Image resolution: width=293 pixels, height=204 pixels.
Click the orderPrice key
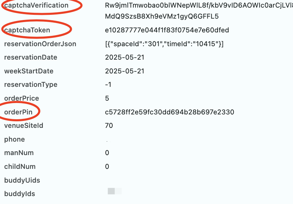coord(21,98)
